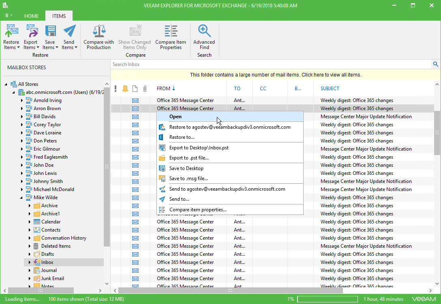Switch to the HOME ribbon tab
Viewport: 441px width, 304px height.
tap(31, 16)
